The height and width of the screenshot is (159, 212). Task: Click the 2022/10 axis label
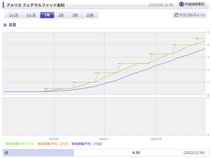[x=156, y=139]
